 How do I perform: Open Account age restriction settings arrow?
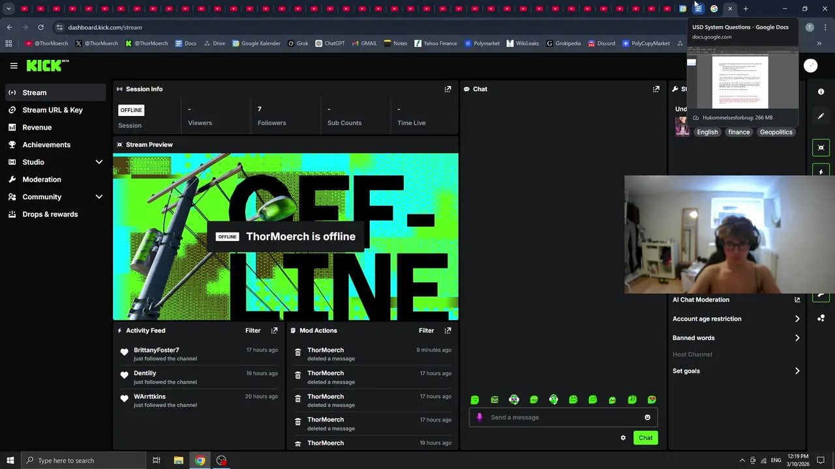point(797,319)
